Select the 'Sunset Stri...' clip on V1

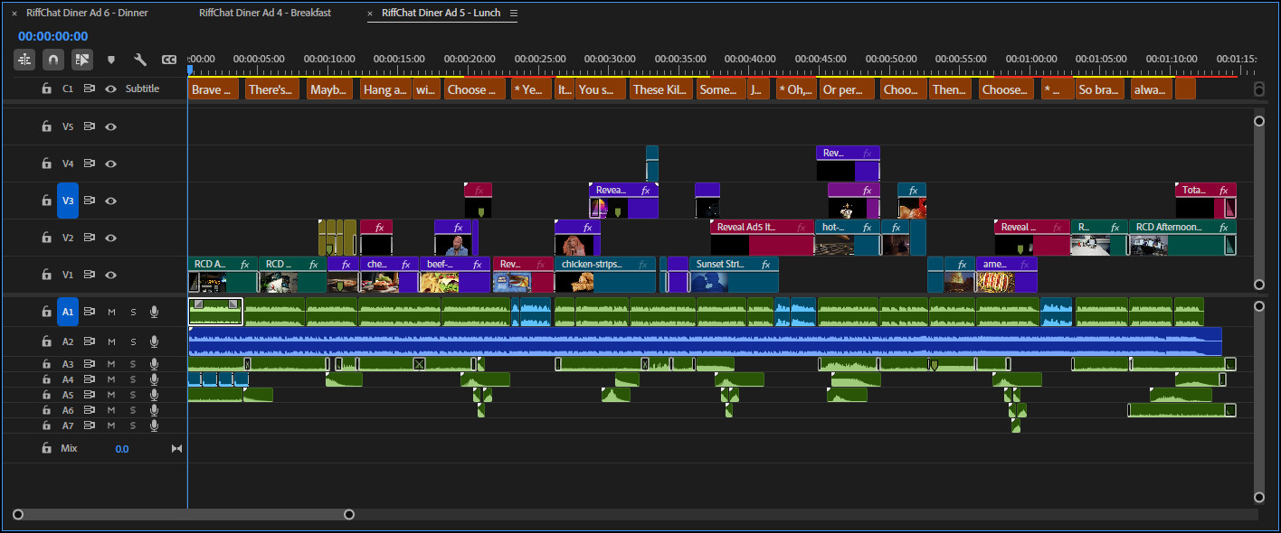point(734,275)
